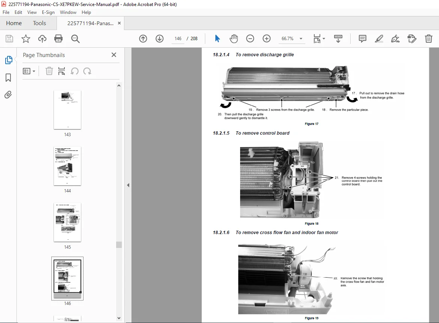Select page 144 thumbnail
Image resolution: width=439 pixels, height=323 pixels.
67,166
